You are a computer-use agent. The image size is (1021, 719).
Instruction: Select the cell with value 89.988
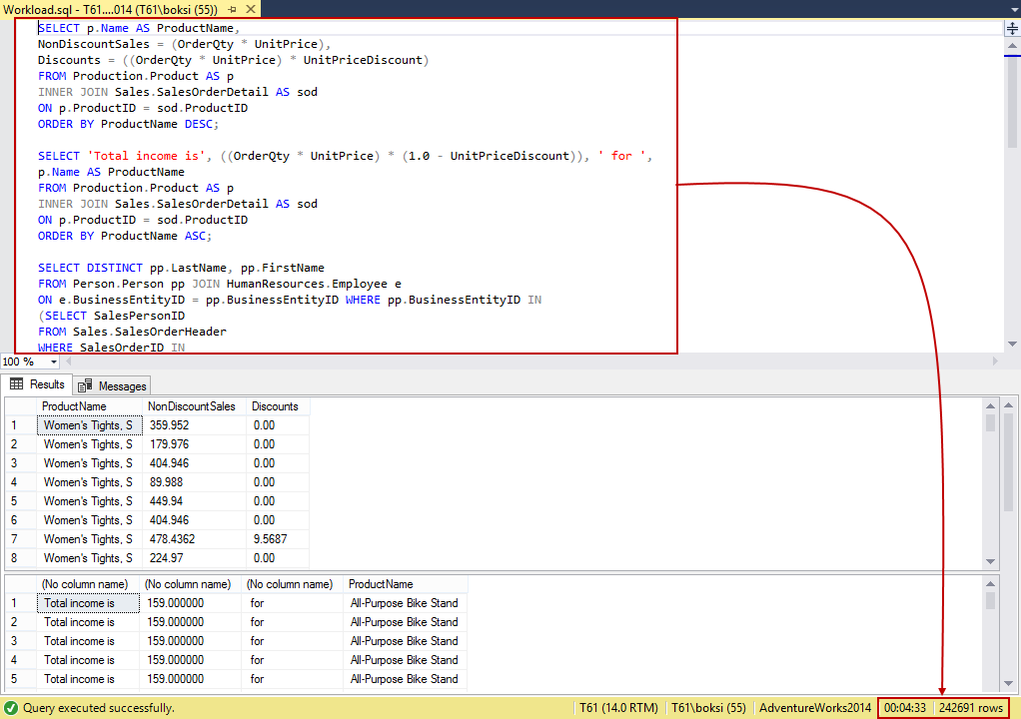(194, 482)
